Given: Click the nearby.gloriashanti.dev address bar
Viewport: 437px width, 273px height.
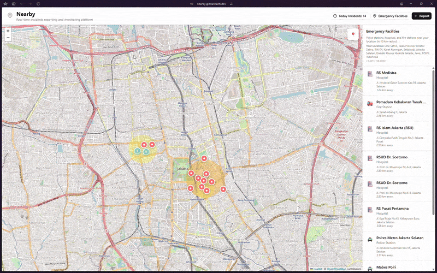Looking at the screenshot, I should coord(211,4).
